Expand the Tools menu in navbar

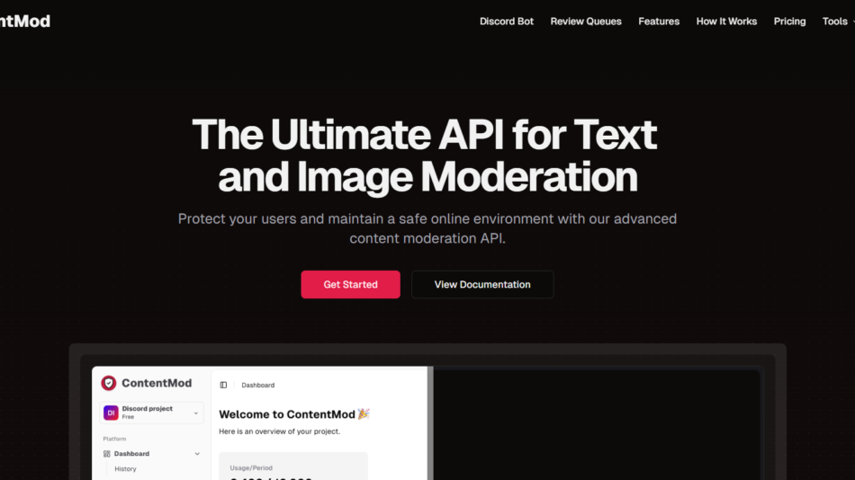(837, 22)
